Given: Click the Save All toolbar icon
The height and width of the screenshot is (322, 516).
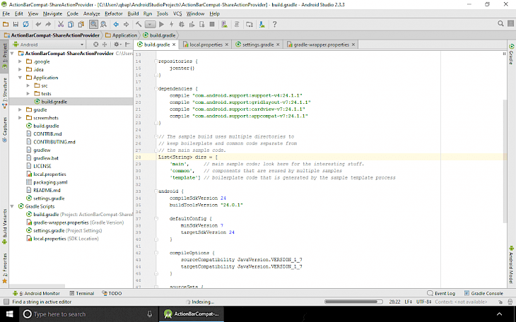Looking at the screenshot, I should click(16, 24).
